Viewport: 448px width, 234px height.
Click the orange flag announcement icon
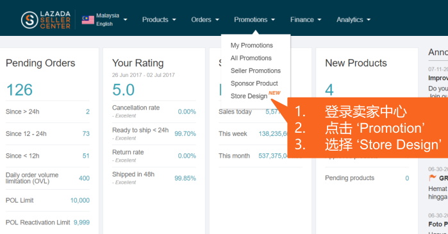point(433,178)
